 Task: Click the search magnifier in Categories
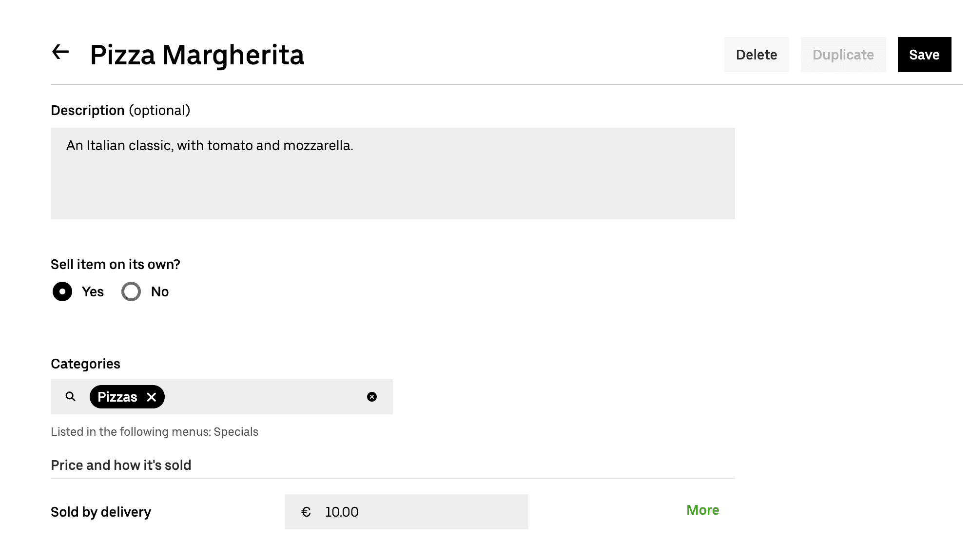[x=71, y=397]
